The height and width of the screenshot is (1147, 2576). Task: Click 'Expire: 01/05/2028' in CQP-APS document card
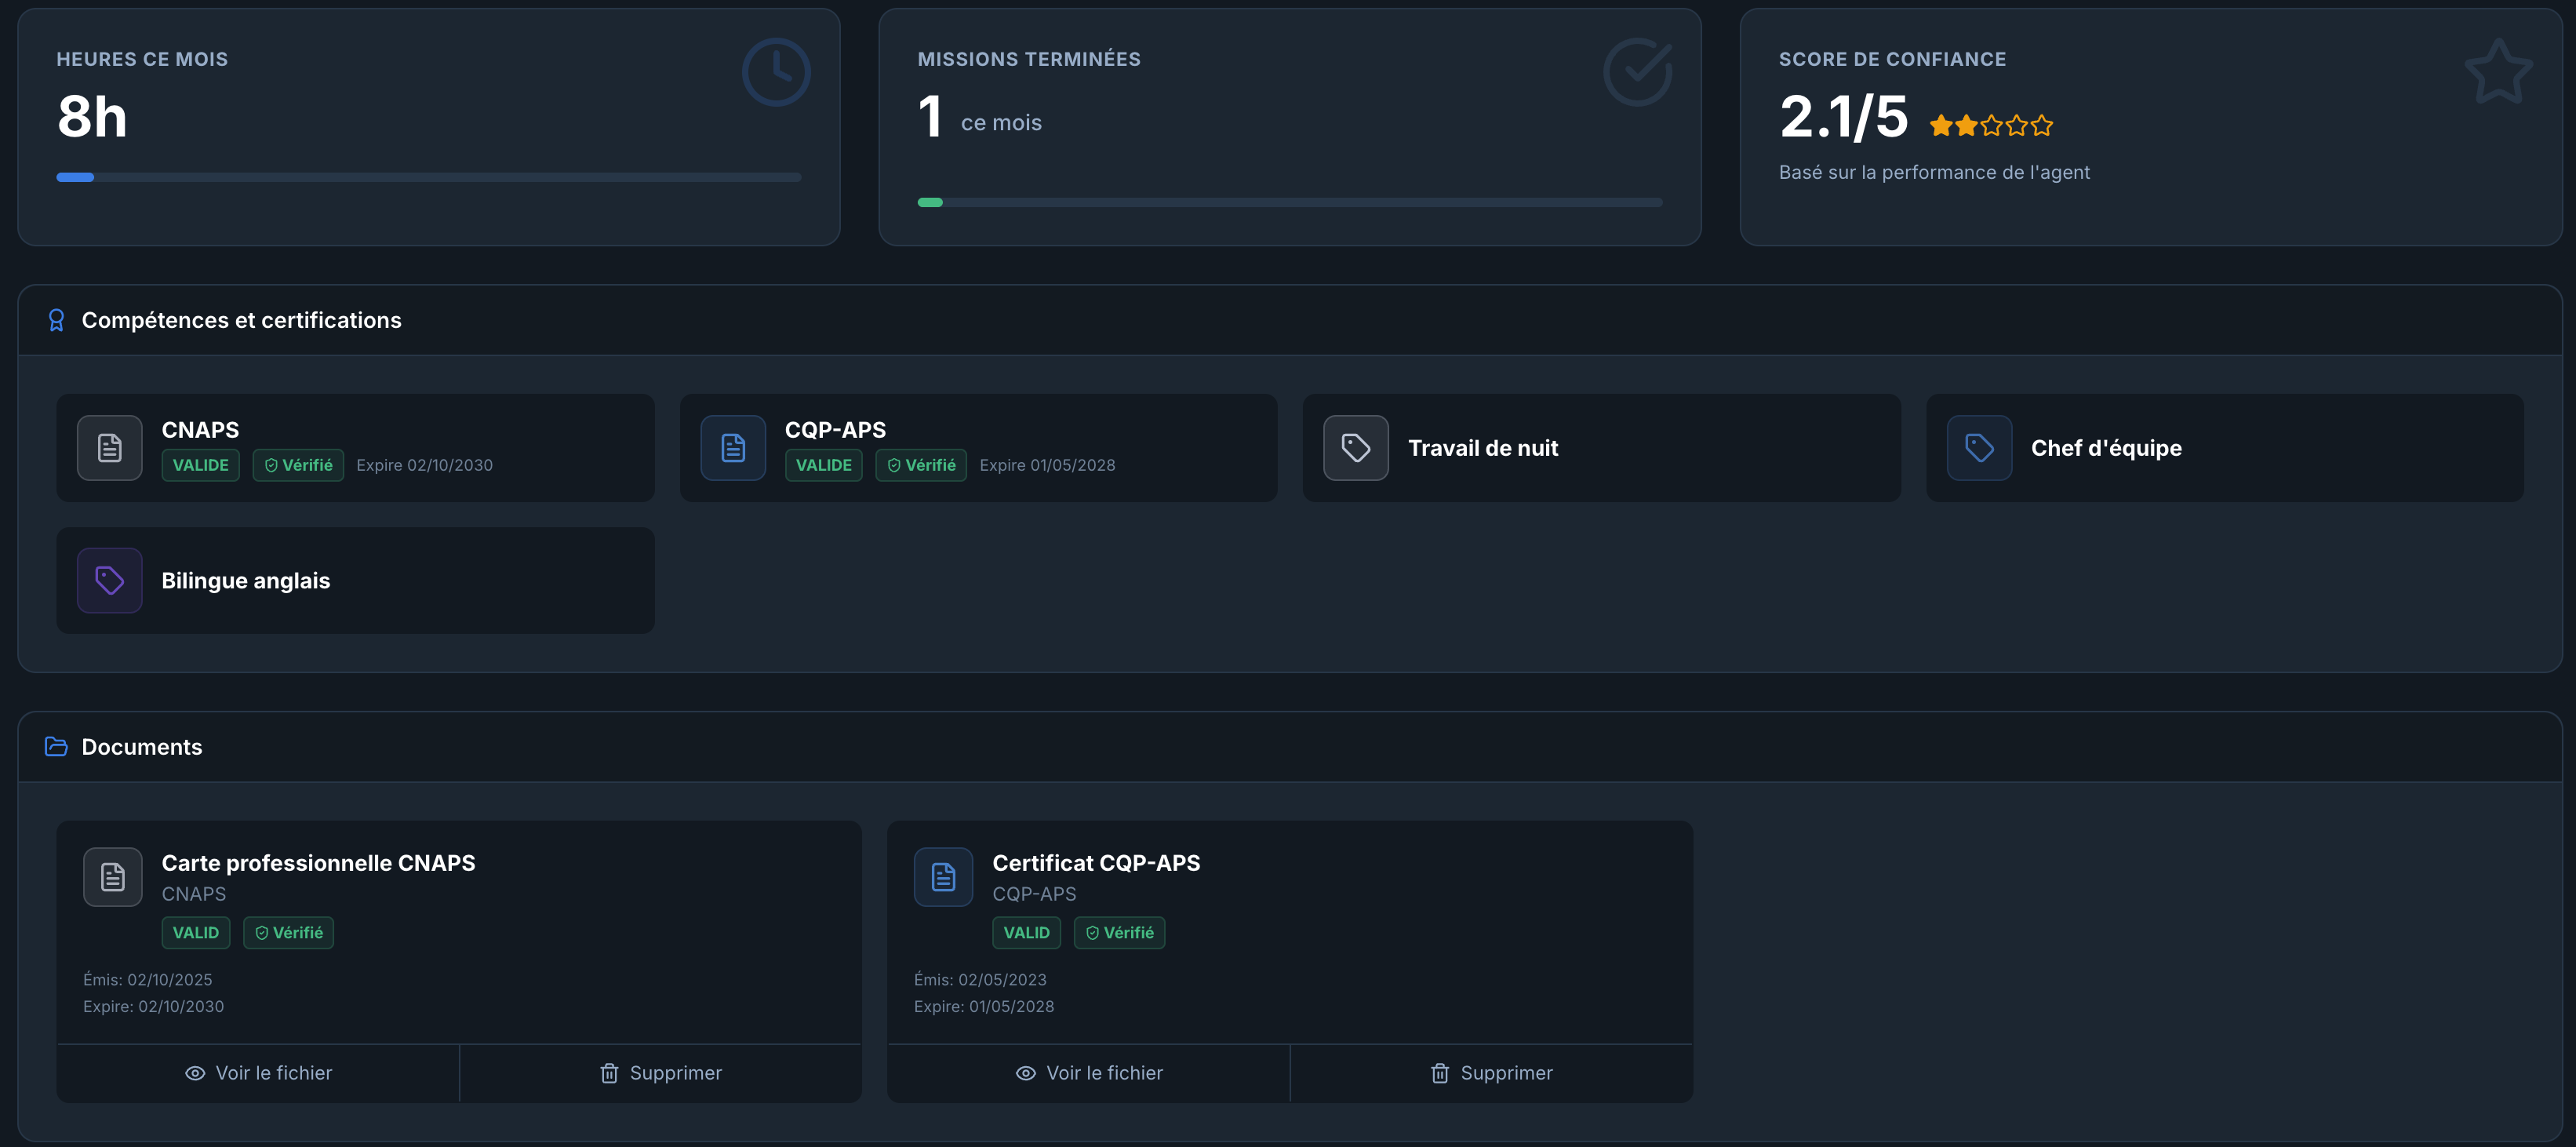click(984, 1007)
